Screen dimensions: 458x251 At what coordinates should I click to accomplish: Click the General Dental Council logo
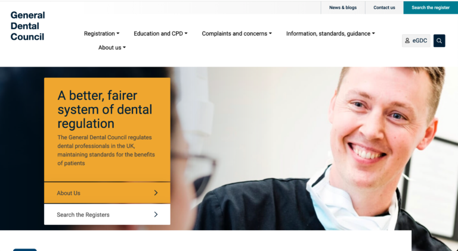(28, 26)
